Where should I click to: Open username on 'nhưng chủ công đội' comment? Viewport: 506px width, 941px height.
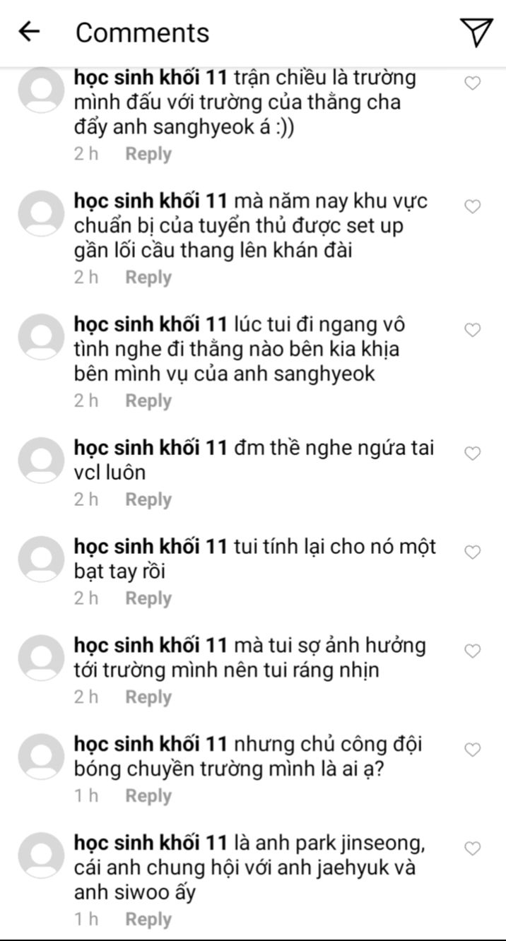151,745
